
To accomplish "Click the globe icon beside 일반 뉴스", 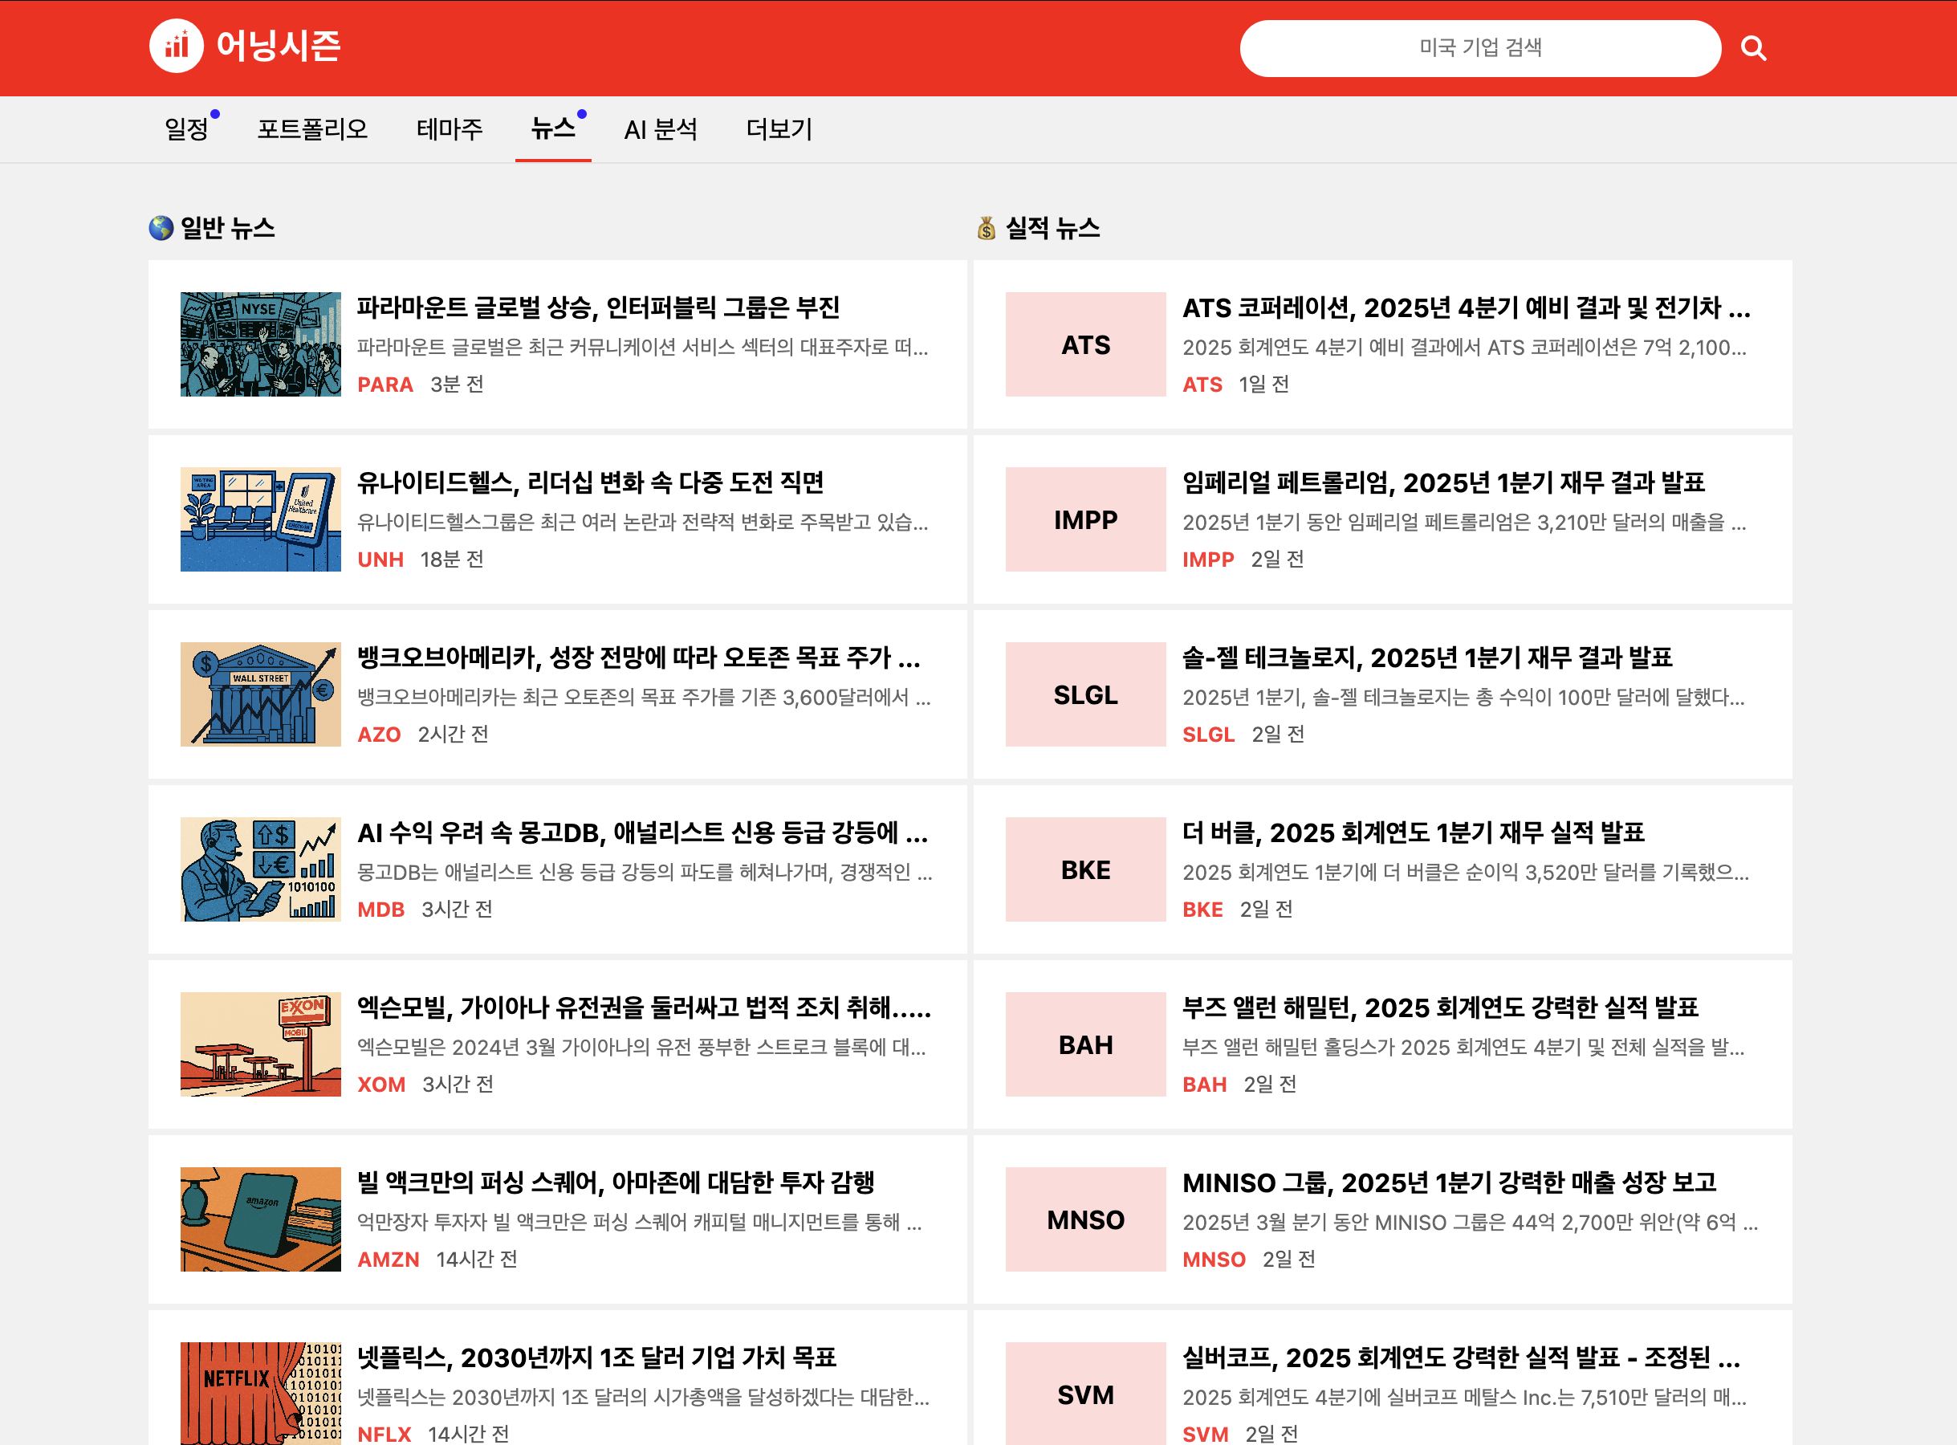I will tap(161, 227).
